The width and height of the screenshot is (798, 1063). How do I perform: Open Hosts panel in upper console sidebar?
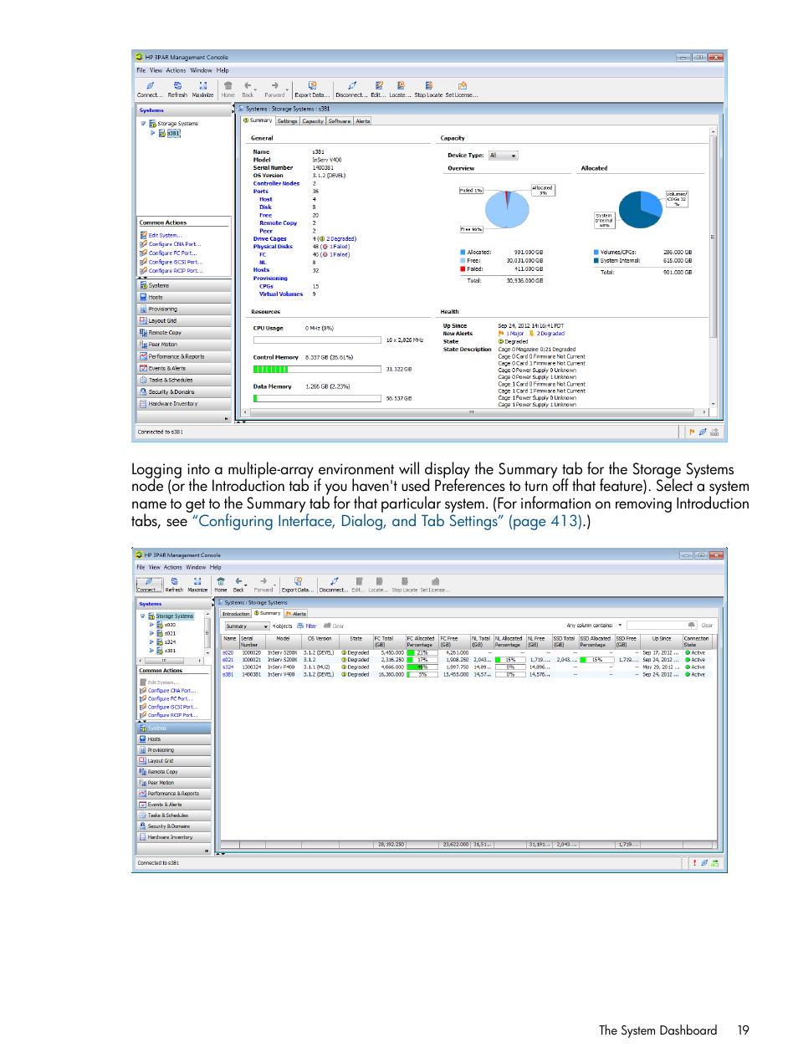click(184, 297)
